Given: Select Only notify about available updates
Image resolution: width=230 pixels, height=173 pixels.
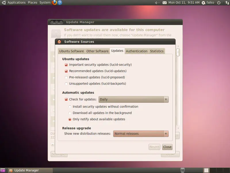Looking at the screenshot, I should click(x=70, y=119).
